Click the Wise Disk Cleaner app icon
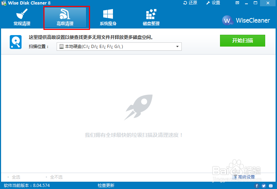This screenshot has height=189, width=277. pyautogui.click(x=4, y=3)
